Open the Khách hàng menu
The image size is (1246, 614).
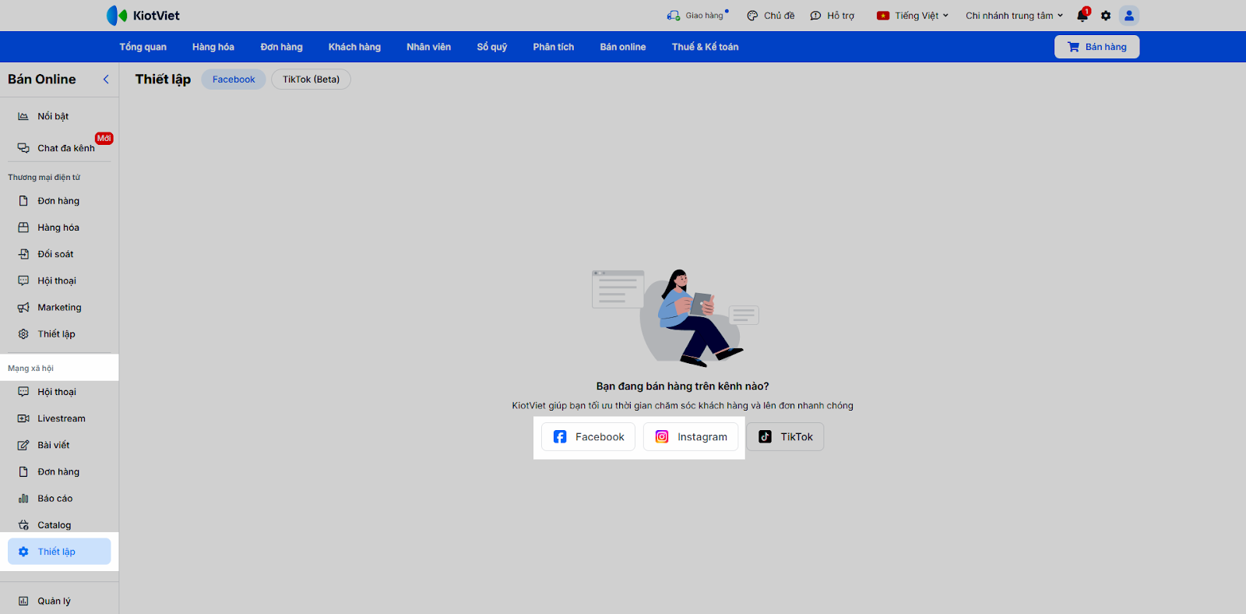(x=354, y=47)
